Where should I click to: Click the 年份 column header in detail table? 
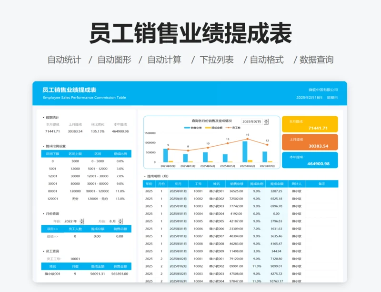149,184
